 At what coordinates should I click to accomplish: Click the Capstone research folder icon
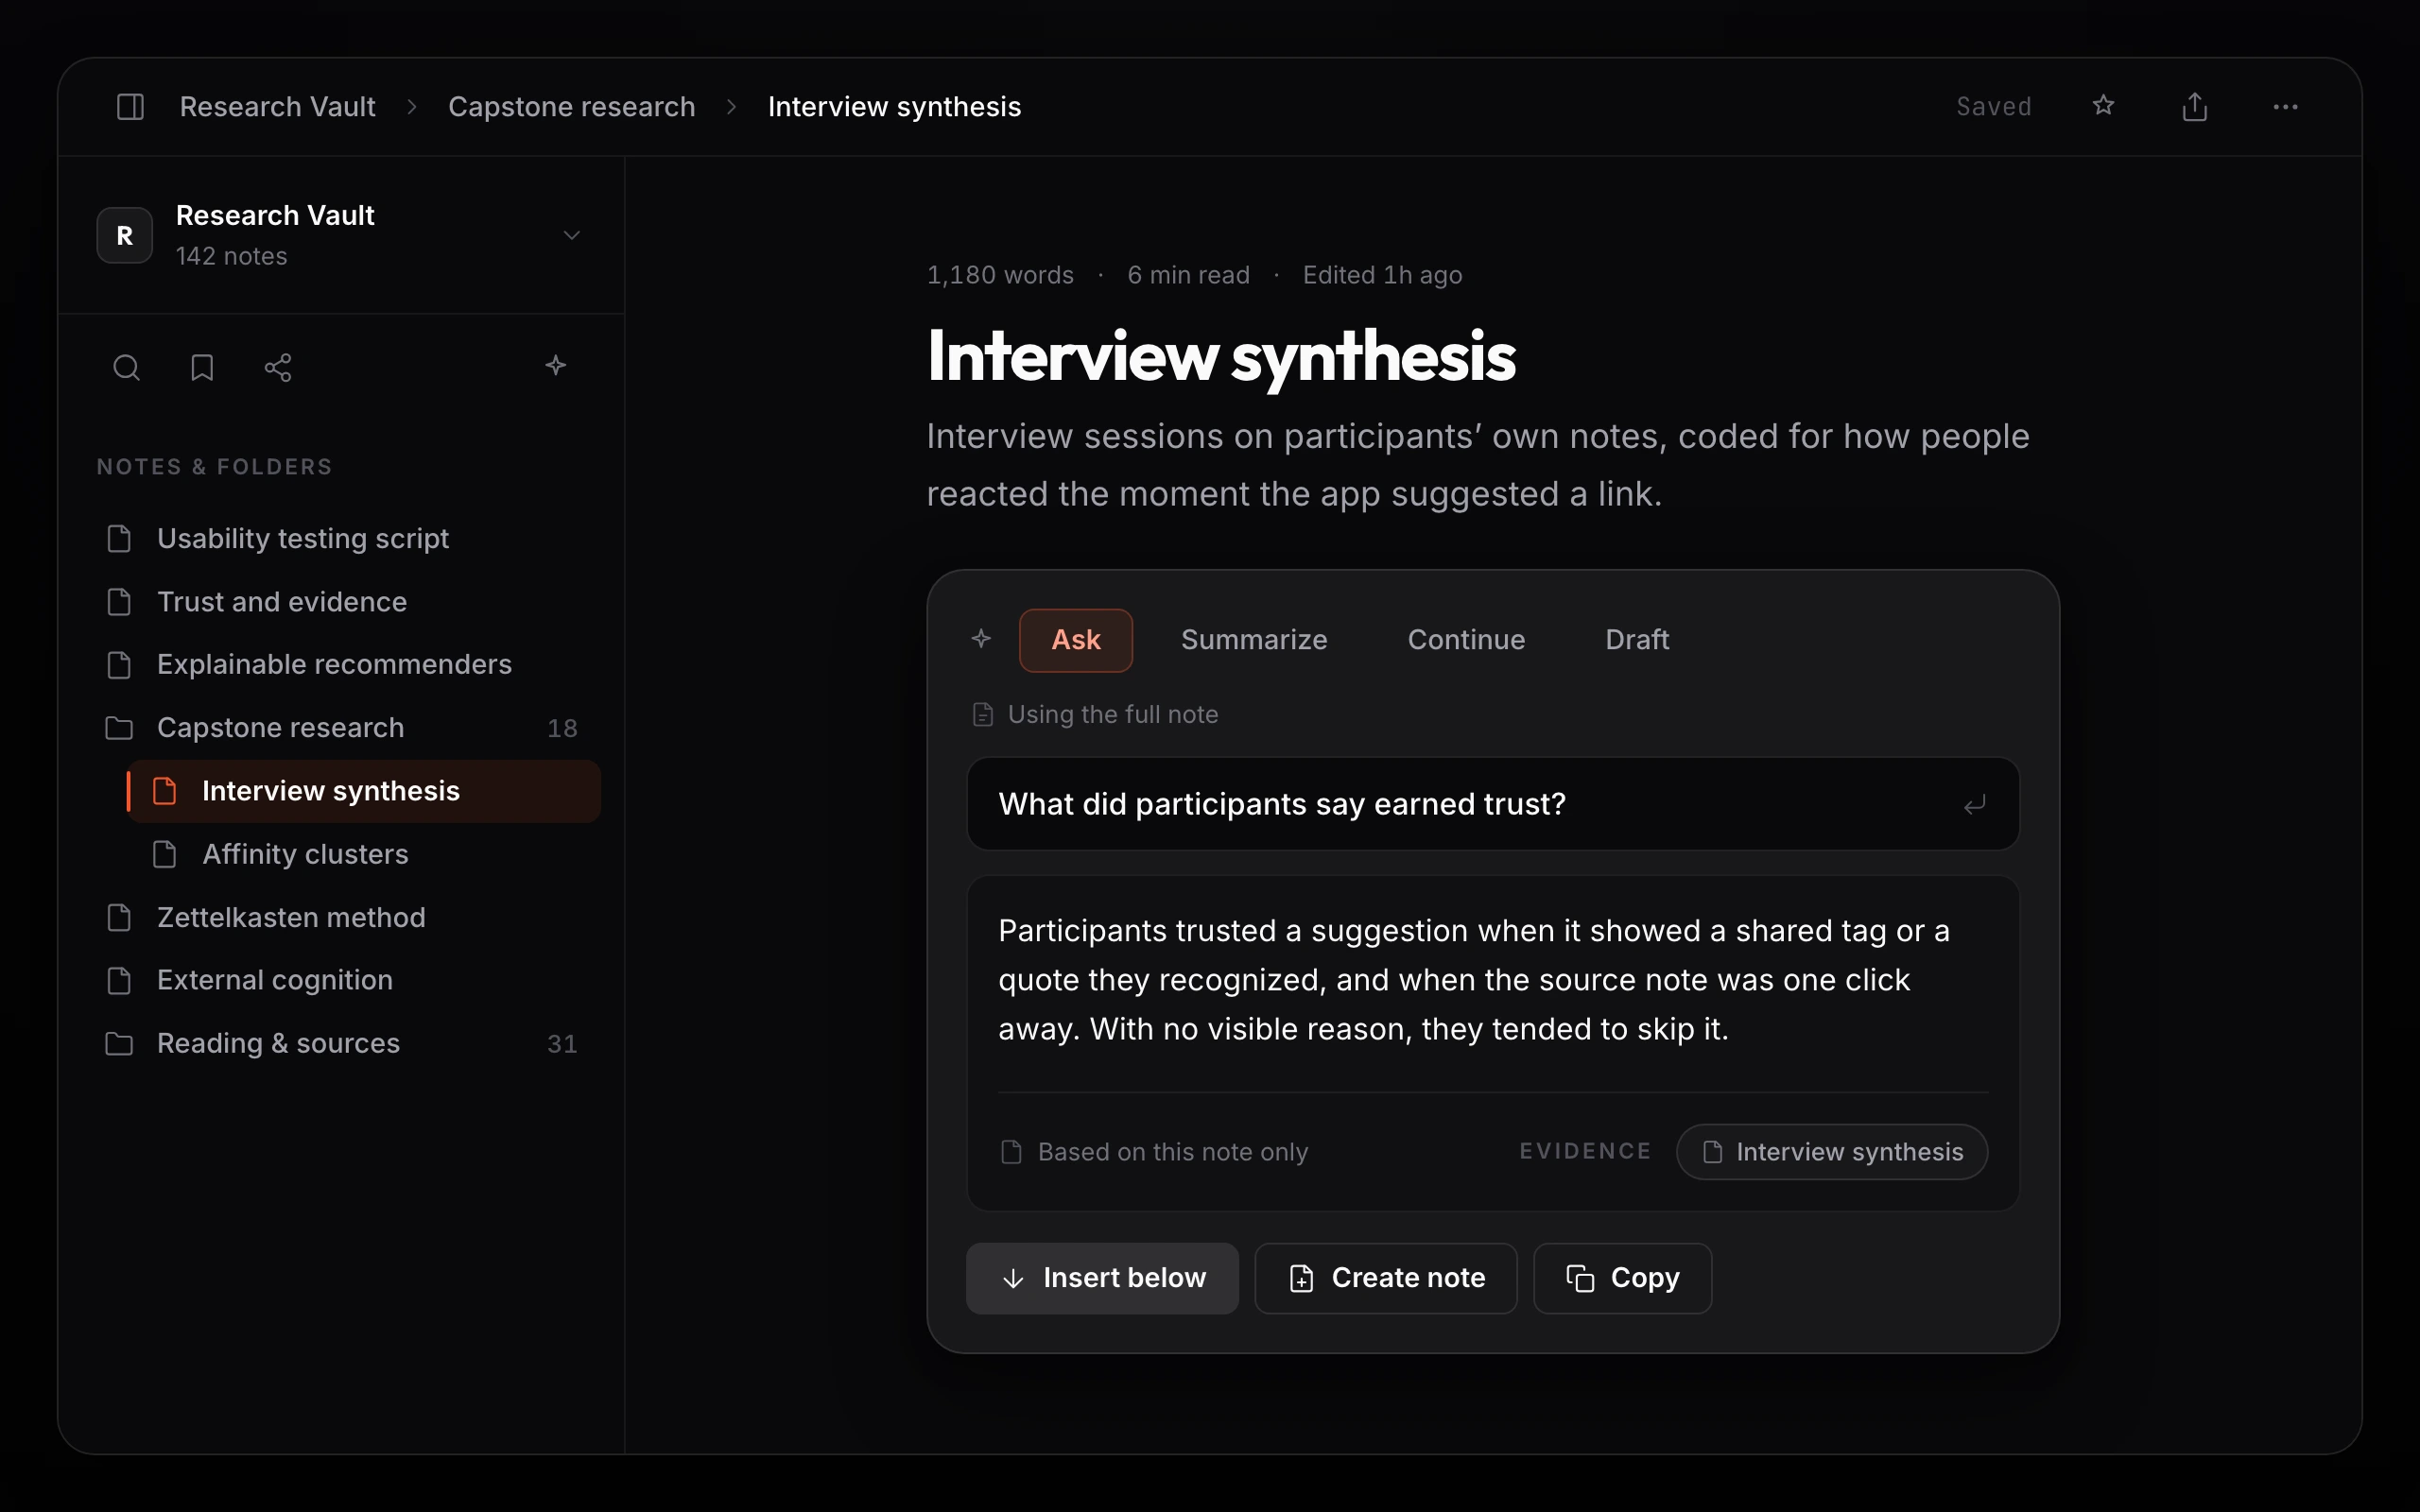119,727
